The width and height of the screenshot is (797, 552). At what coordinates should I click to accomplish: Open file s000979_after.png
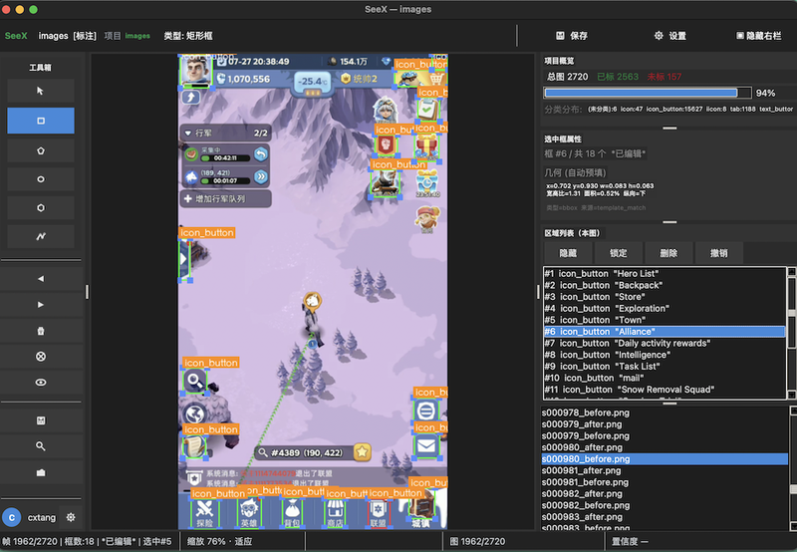pyautogui.click(x=664, y=424)
